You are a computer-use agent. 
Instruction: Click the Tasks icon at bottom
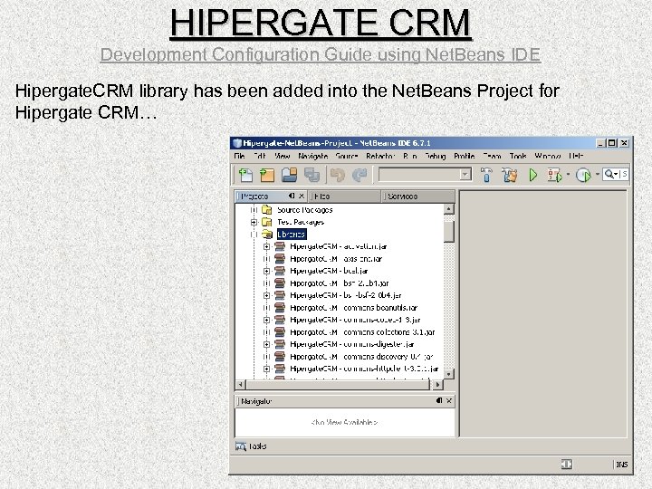(x=241, y=446)
